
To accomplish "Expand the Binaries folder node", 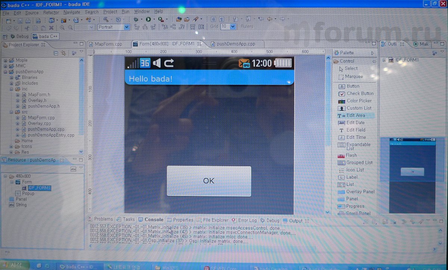I will [x=12, y=77].
